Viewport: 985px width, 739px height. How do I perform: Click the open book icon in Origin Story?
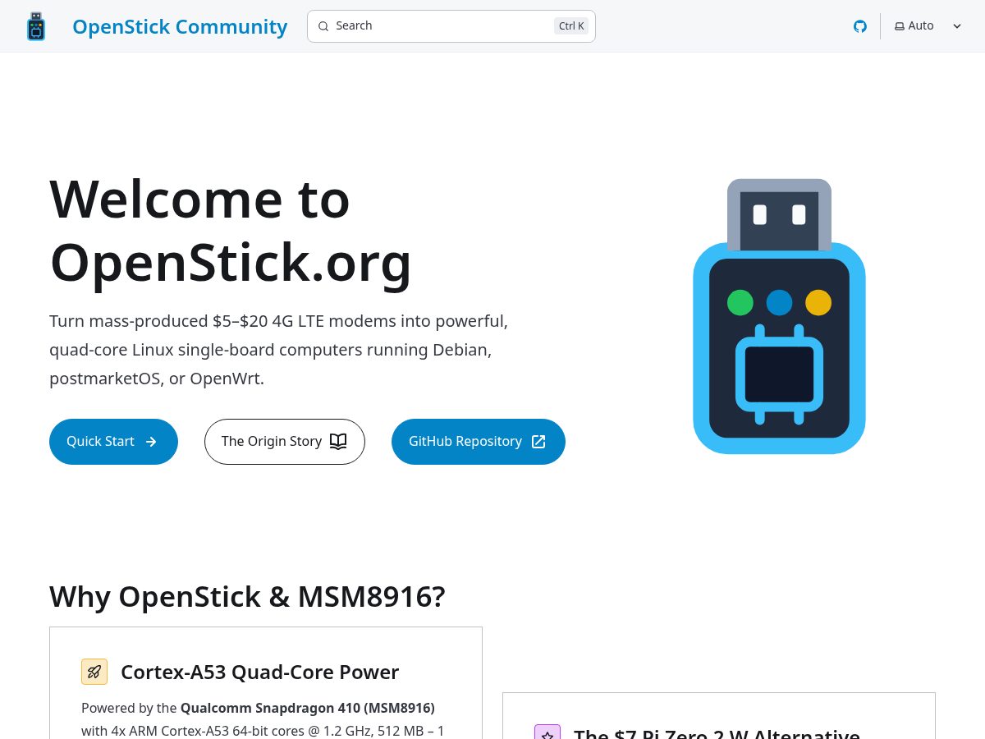click(338, 442)
